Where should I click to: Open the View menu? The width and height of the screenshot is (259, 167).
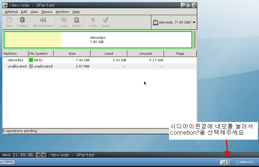[x=34, y=12]
